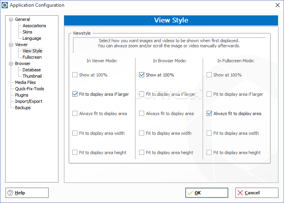
Task: Collapse the Browser tree node
Action: (x=11, y=63)
